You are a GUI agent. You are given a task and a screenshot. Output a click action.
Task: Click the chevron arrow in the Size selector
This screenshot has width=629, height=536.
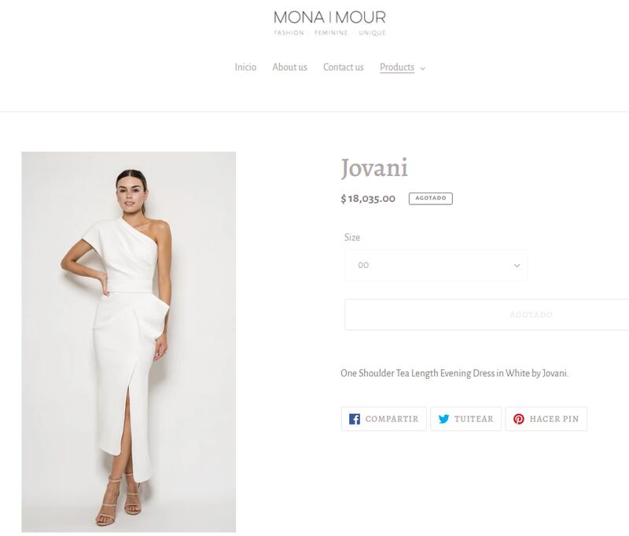[517, 266]
